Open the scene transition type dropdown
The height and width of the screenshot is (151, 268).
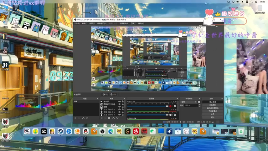[x=189, y=102]
